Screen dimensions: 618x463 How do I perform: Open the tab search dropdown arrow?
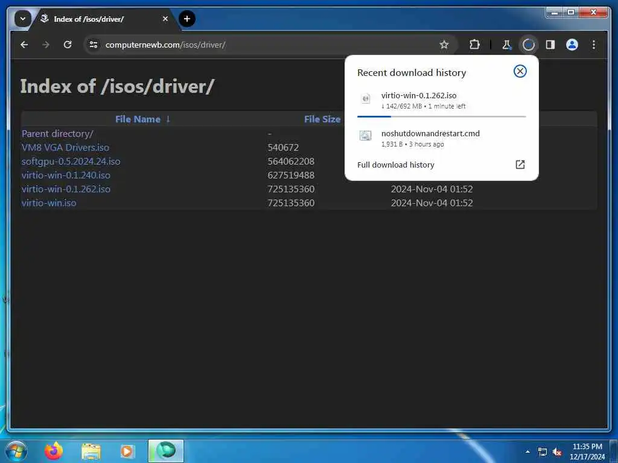point(23,19)
